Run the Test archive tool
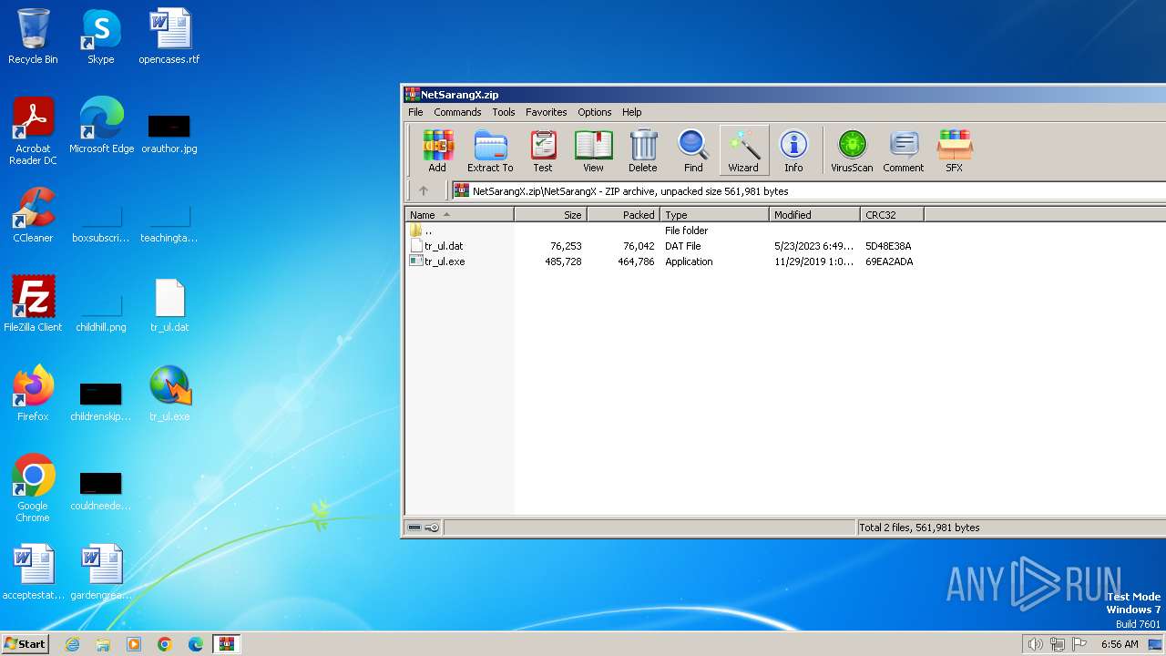1166x656 pixels. (x=543, y=150)
